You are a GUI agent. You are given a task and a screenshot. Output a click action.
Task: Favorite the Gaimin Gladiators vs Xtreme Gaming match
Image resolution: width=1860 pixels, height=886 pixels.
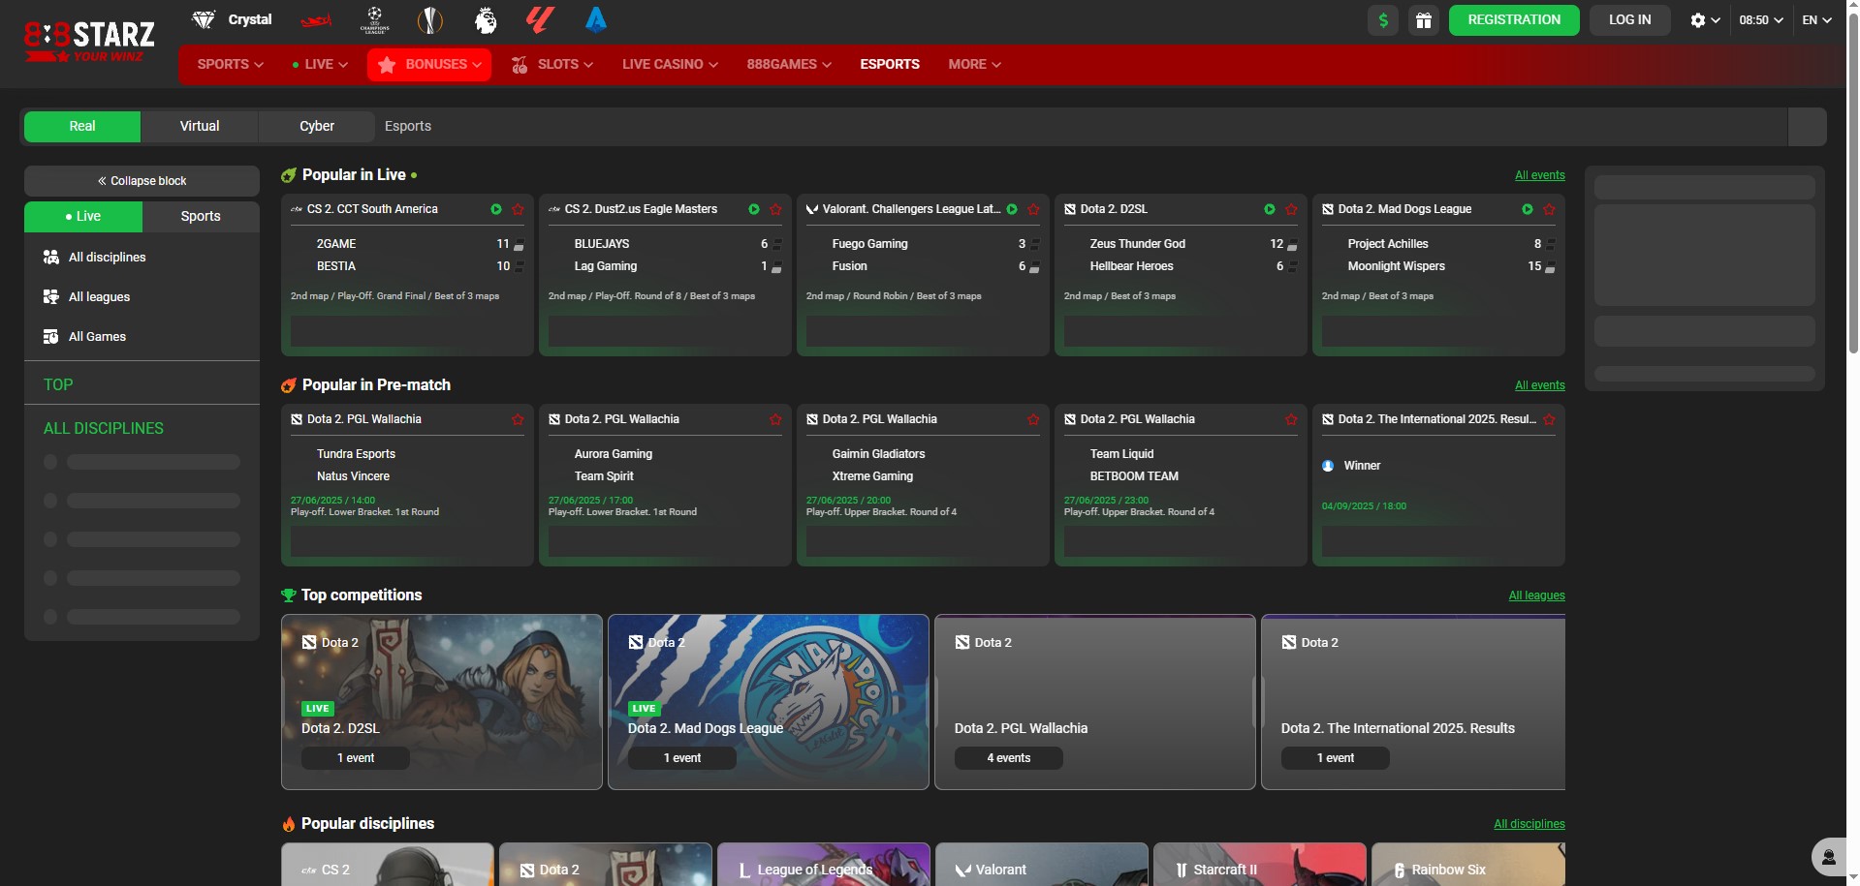1033,419
